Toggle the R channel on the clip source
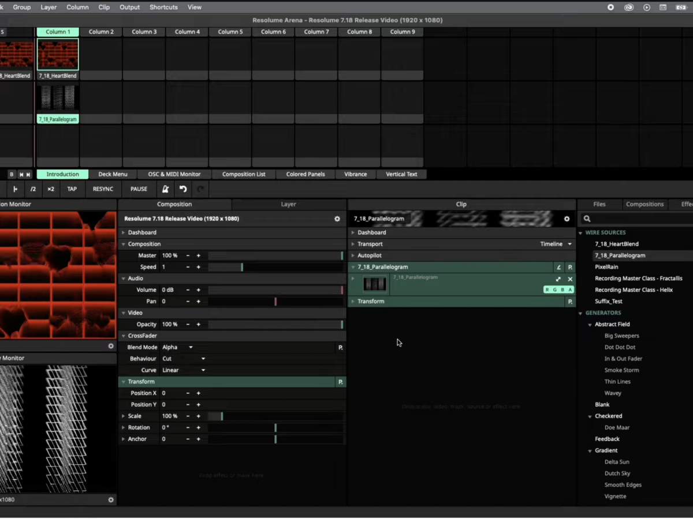Viewport: 693px width, 519px height. pyautogui.click(x=547, y=289)
